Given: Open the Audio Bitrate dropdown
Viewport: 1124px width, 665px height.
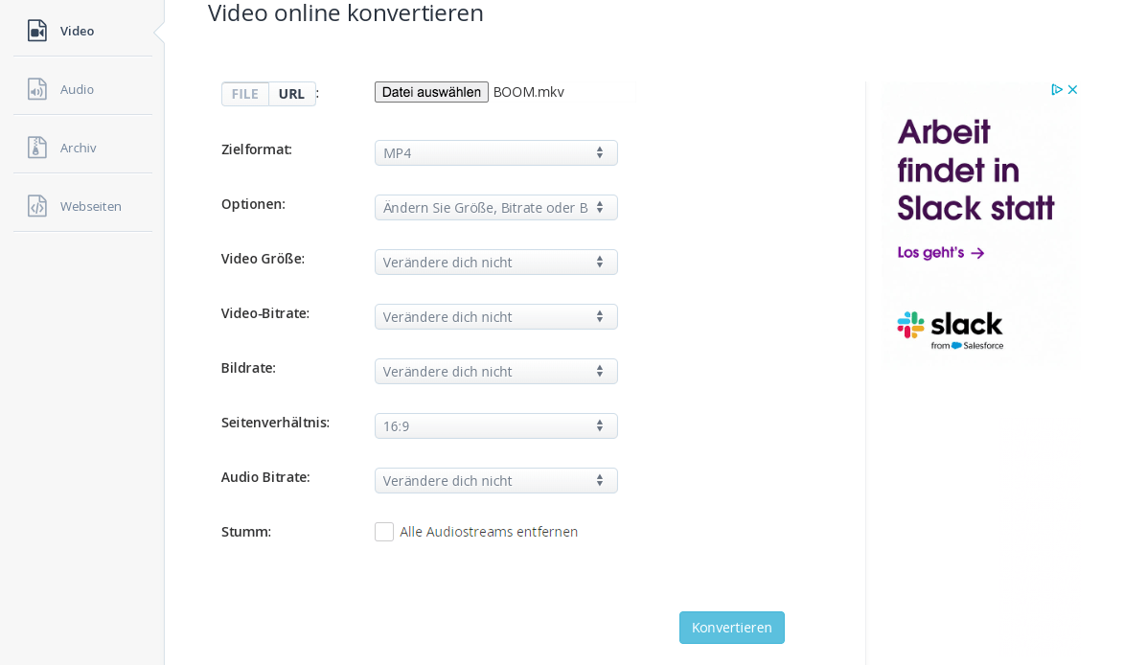Looking at the screenshot, I should tap(495, 480).
